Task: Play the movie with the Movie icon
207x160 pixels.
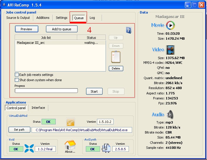Action: coord(170,25)
